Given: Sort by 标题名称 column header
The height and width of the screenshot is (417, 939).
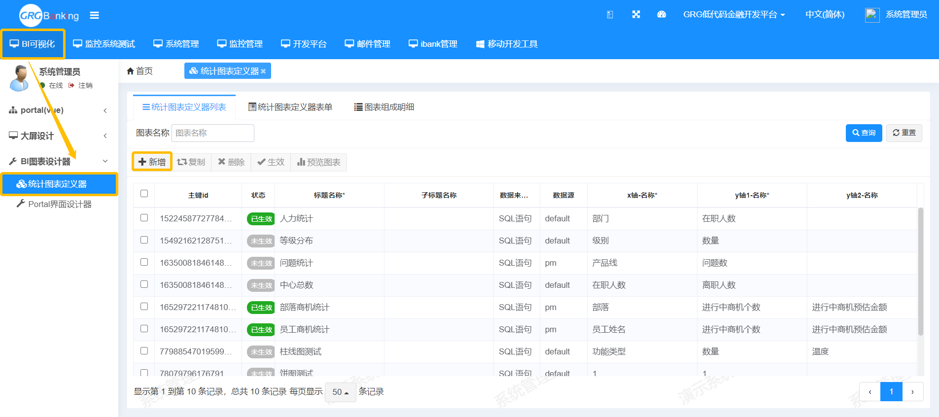Looking at the screenshot, I should [x=329, y=195].
